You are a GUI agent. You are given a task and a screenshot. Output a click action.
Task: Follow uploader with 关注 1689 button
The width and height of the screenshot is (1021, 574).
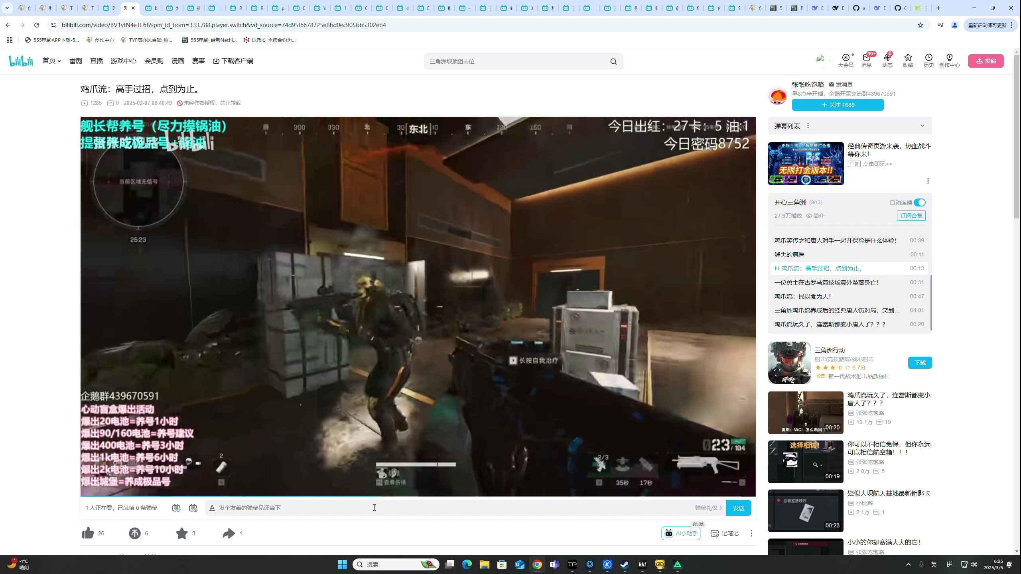[x=838, y=105]
